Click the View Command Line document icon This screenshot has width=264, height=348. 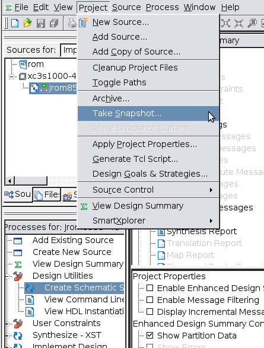(30, 300)
